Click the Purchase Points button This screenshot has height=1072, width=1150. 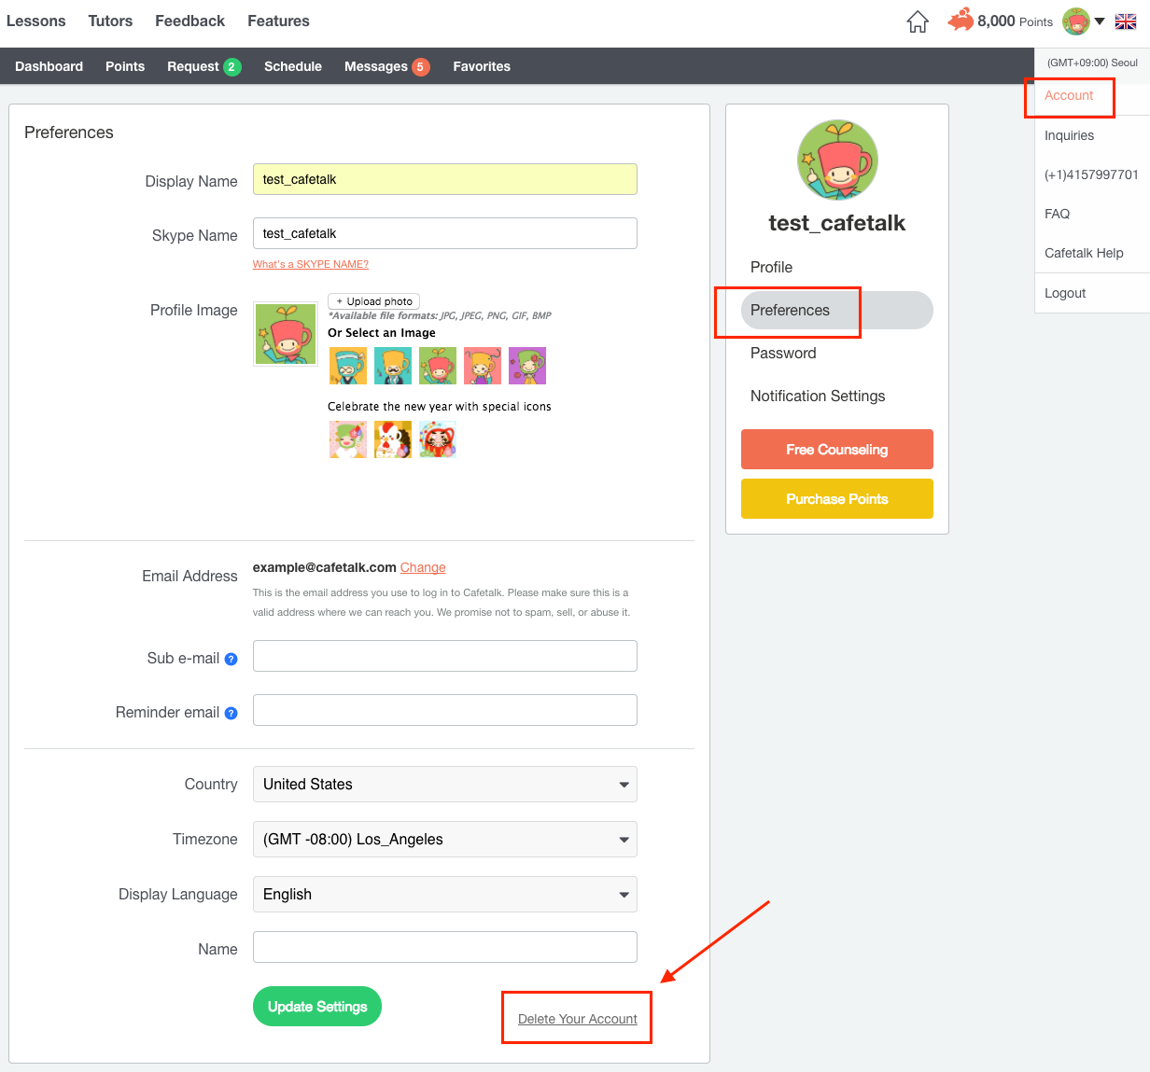click(x=837, y=498)
